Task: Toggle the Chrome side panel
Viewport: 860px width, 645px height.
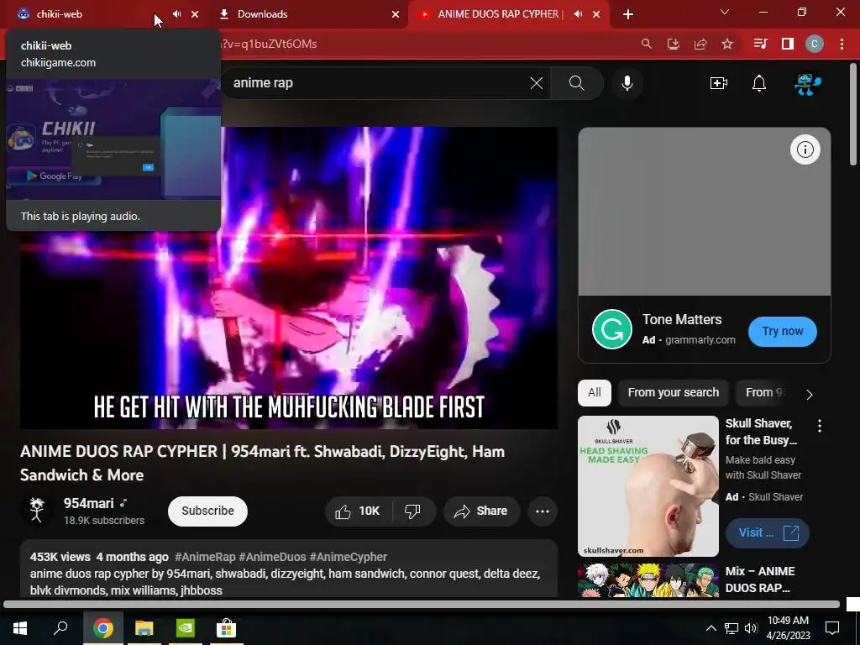Action: click(x=788, y=44)
